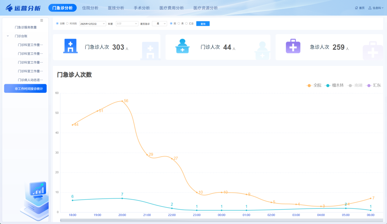Click the doctor icon beside 门诊人次
This screenshot has height=224, width=387.
point(182,46)
